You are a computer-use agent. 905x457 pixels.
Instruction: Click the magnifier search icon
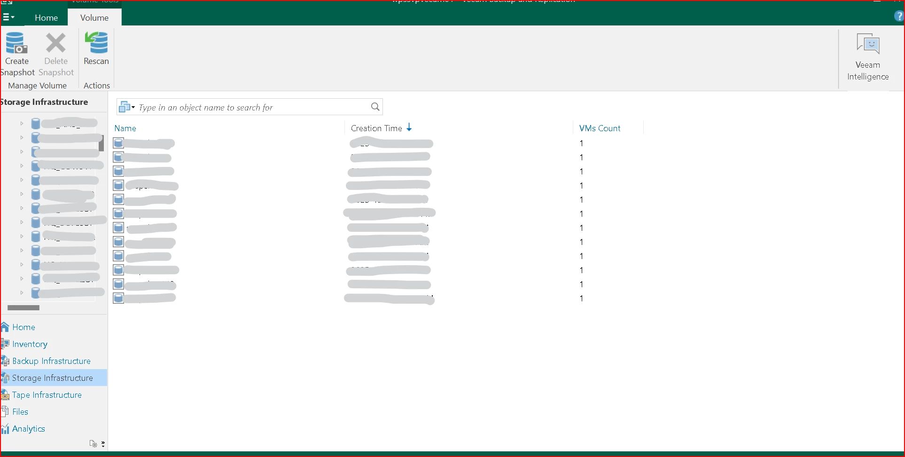pos(375,107)
